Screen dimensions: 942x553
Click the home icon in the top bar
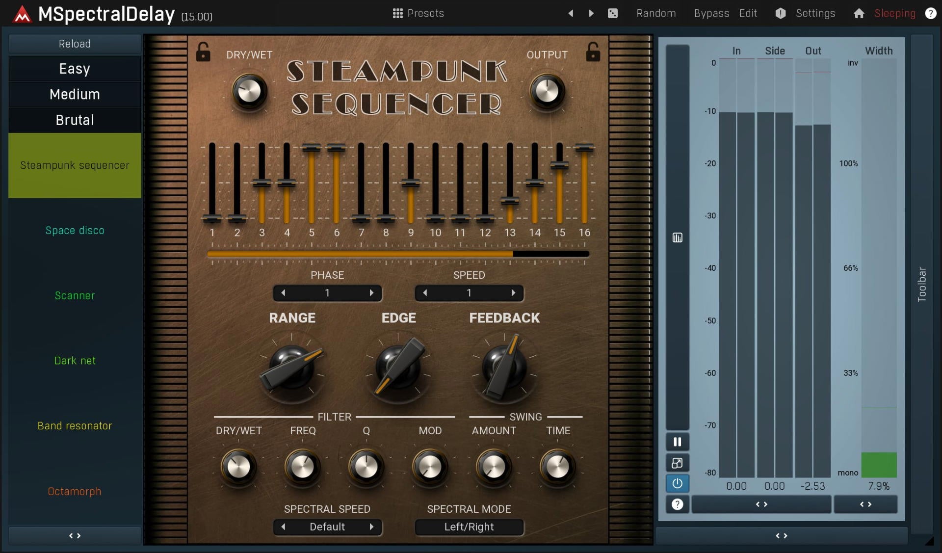click(859, 13)
